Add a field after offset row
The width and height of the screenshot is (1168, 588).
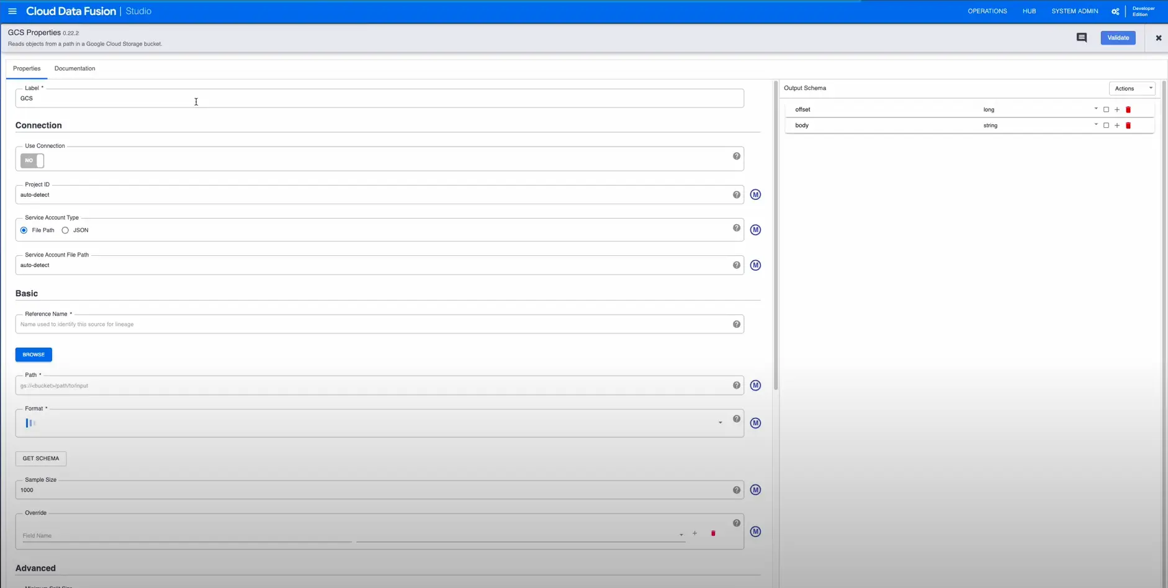1117,110
